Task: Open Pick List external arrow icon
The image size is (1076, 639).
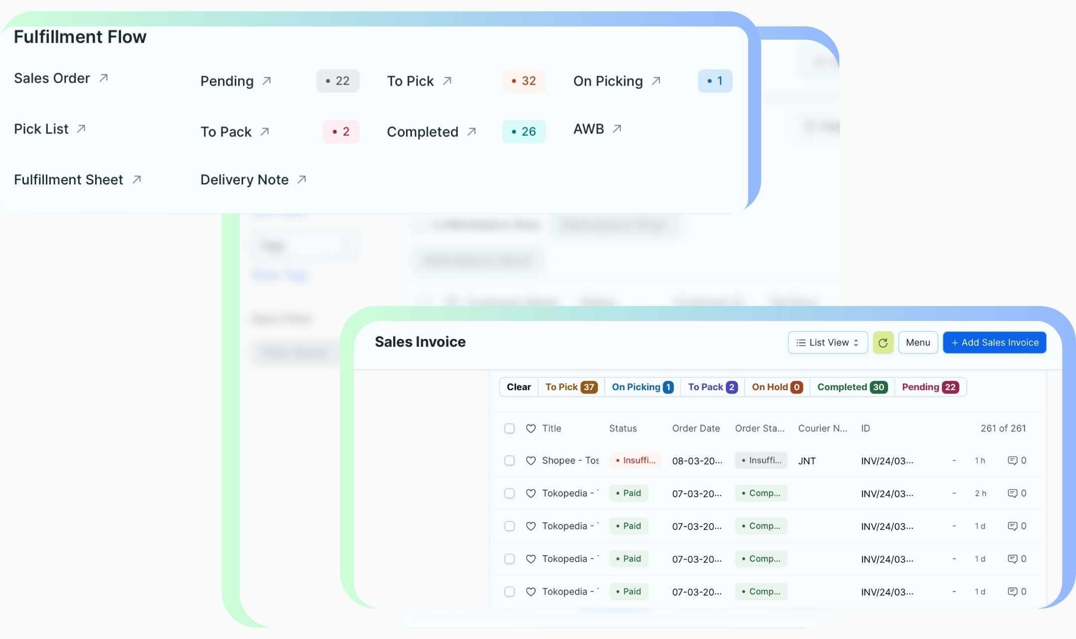Action: 81,129
